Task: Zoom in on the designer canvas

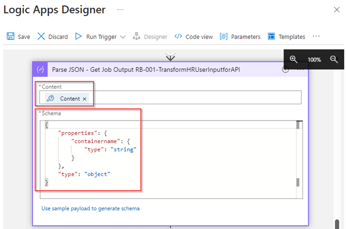Action: [x=294, y=59]
